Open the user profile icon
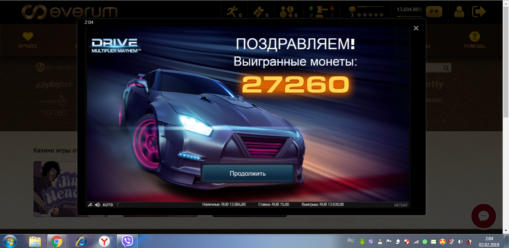509x248 pixels. coord(459,12)
